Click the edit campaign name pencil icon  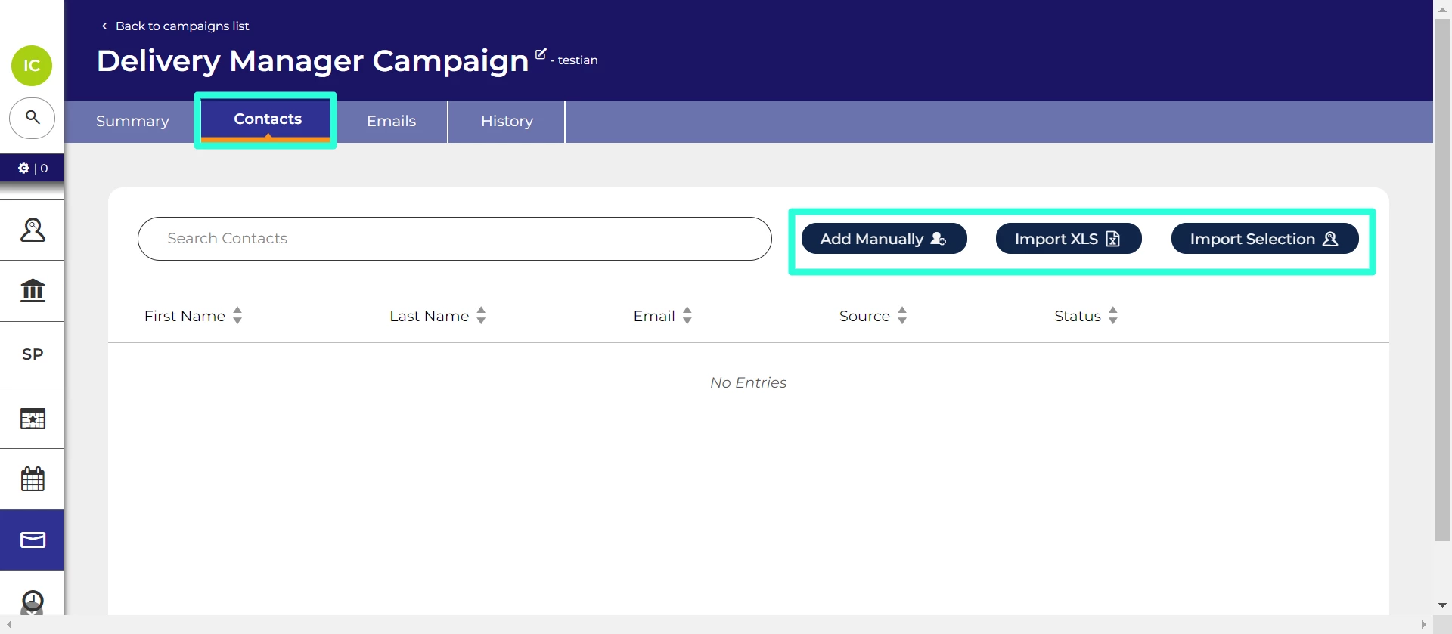click(541, 54)
